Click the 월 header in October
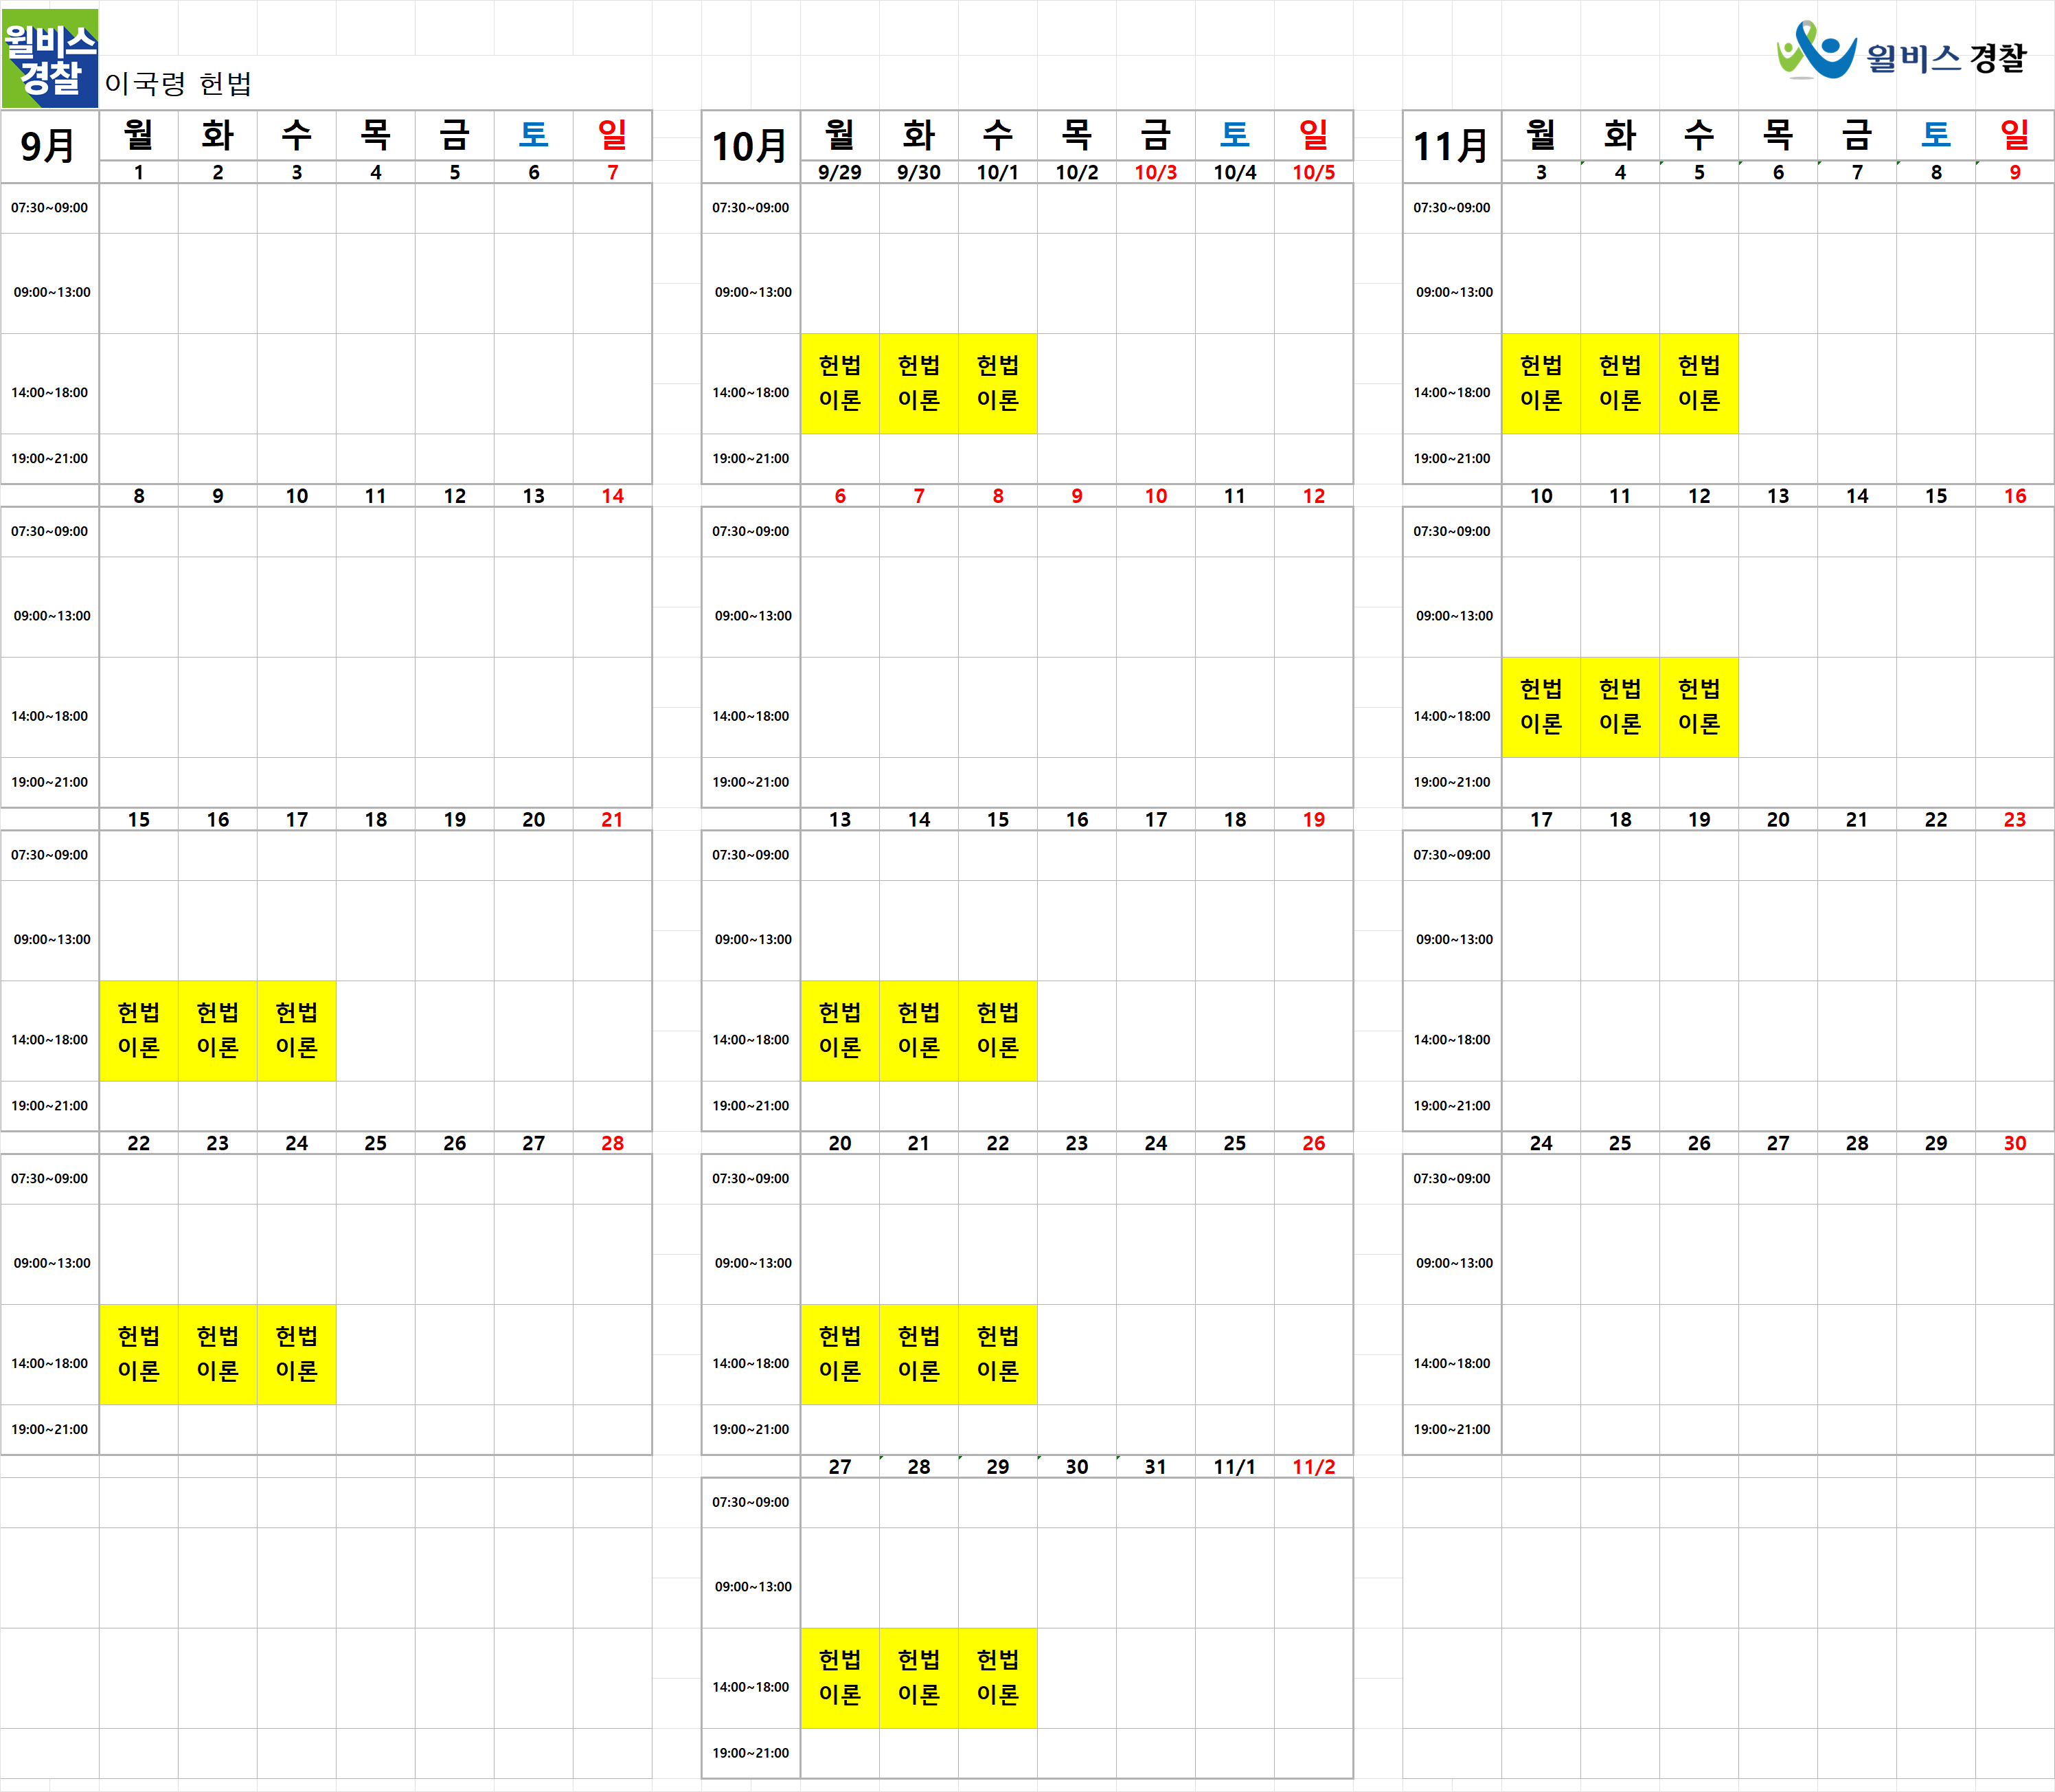The width and height of the screenshot is (2055, 1792). (839, 135)
